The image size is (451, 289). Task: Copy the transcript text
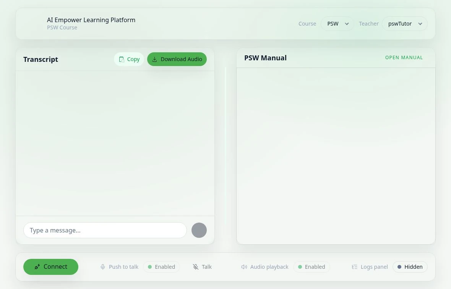(x=129, y=59)
